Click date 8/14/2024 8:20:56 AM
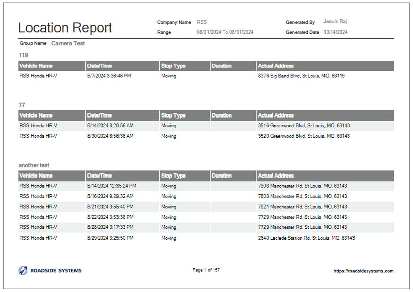413x292 pixels. 110,126
